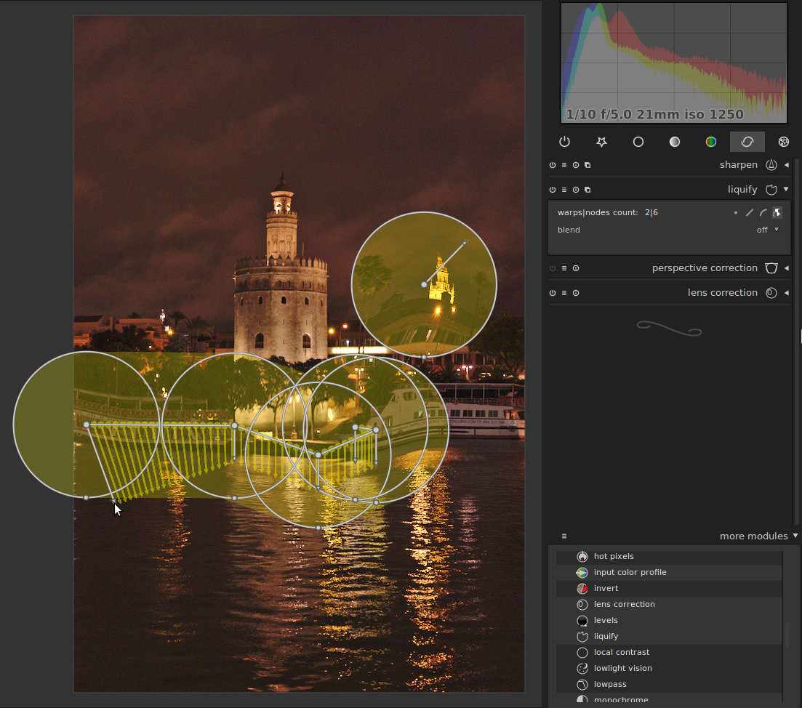This screenshot has width=802, height=708.
Task: Expand lens correction header arrow
Action: click(x=787, y=293)
